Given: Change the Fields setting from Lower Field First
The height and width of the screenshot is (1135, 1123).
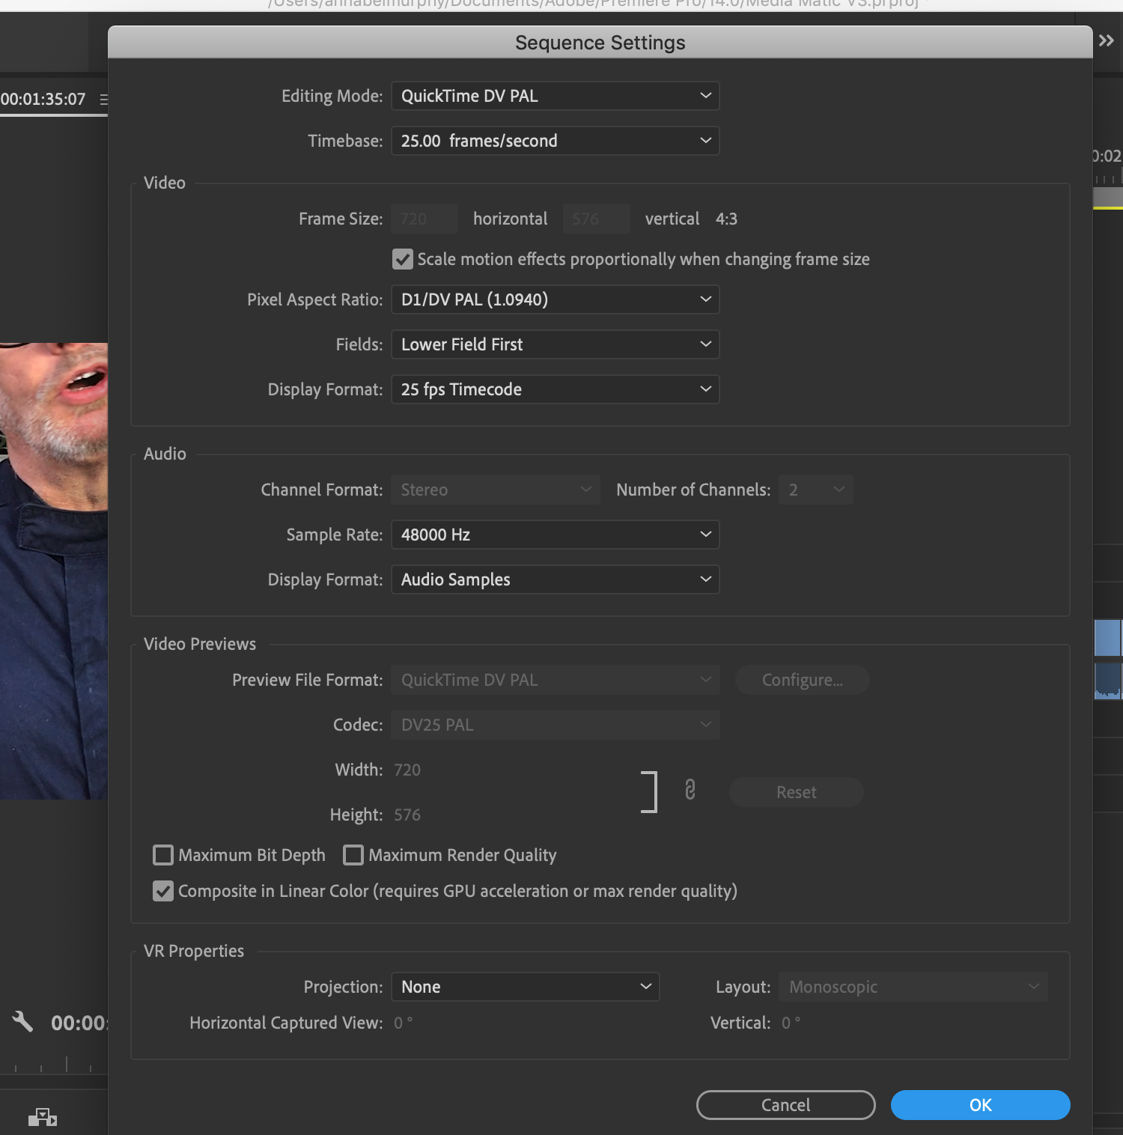Looking at the screenshot, I should coord(554,344).
